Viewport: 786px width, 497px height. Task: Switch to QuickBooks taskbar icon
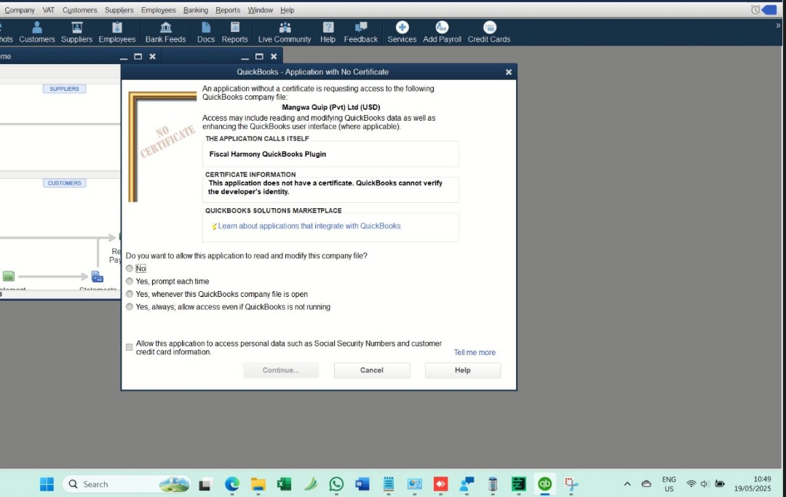pos(544,484)
